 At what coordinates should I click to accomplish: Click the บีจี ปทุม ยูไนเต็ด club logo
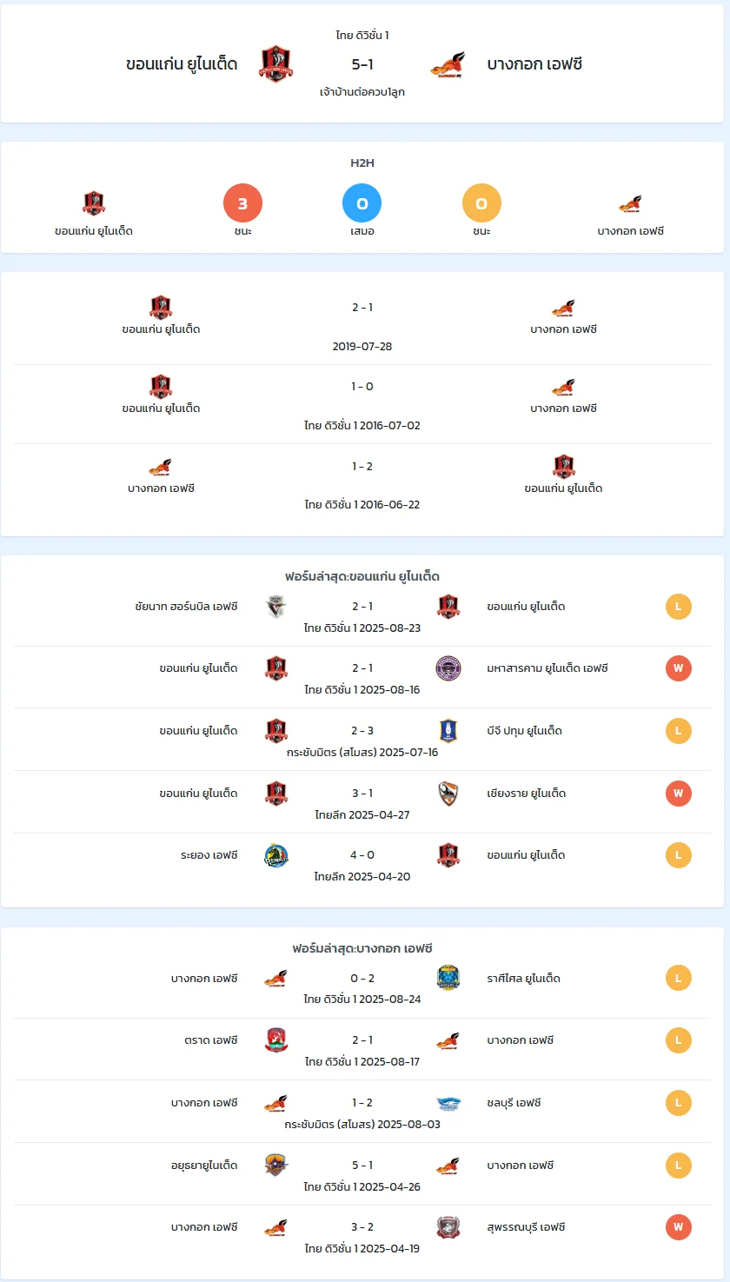pos(448,731)
